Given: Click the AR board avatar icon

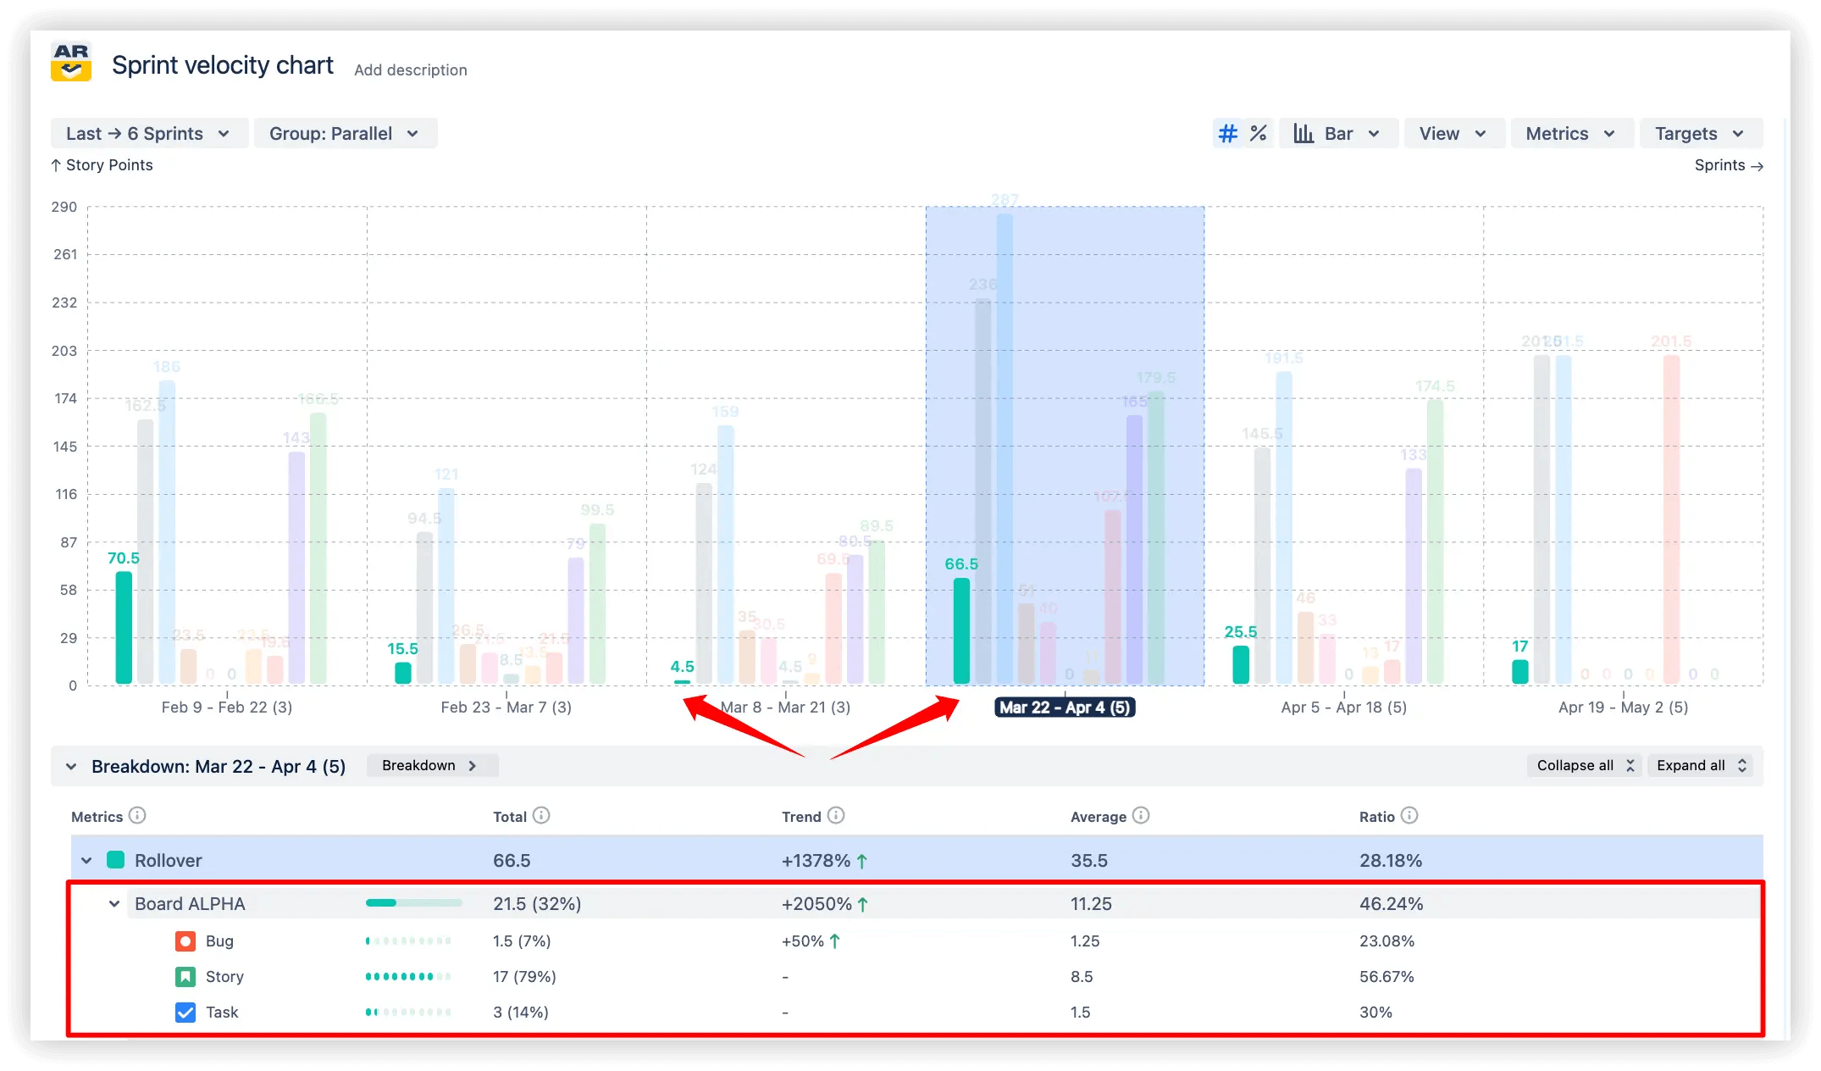Looking at the screenshot, I should tap(72, 60).
